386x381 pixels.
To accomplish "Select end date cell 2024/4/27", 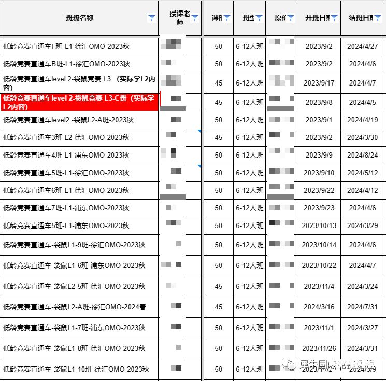I will (x=363, y=47).
